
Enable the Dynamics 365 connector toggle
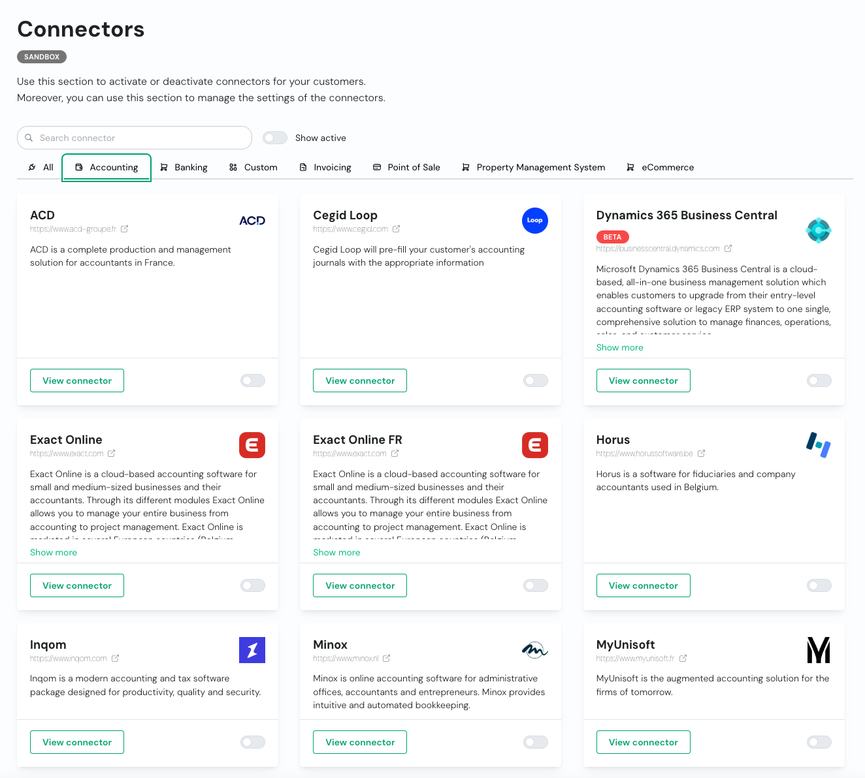click(x=819, y=381)
